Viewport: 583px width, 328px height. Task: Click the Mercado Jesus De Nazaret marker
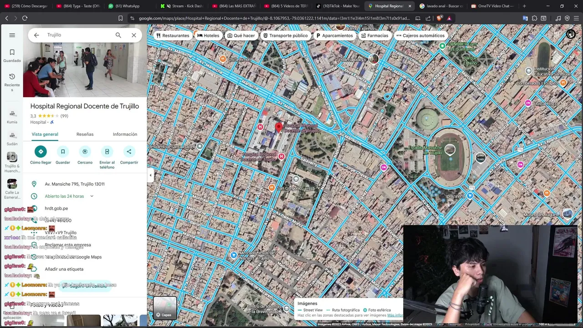point(234,255)
